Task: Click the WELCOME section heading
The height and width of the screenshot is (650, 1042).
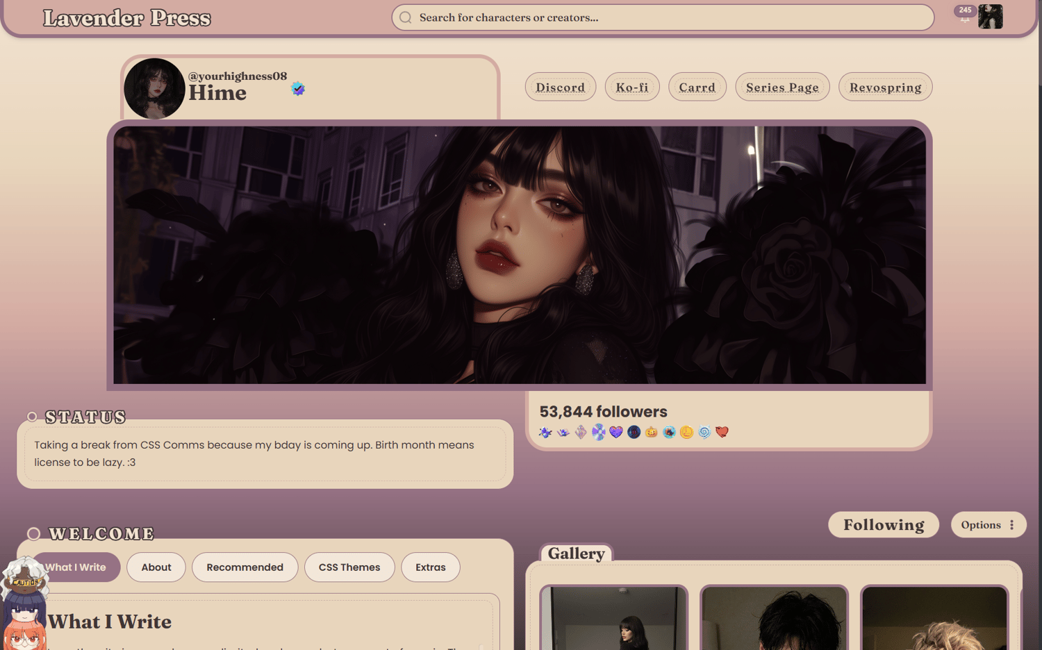Action: pos(101,533)
